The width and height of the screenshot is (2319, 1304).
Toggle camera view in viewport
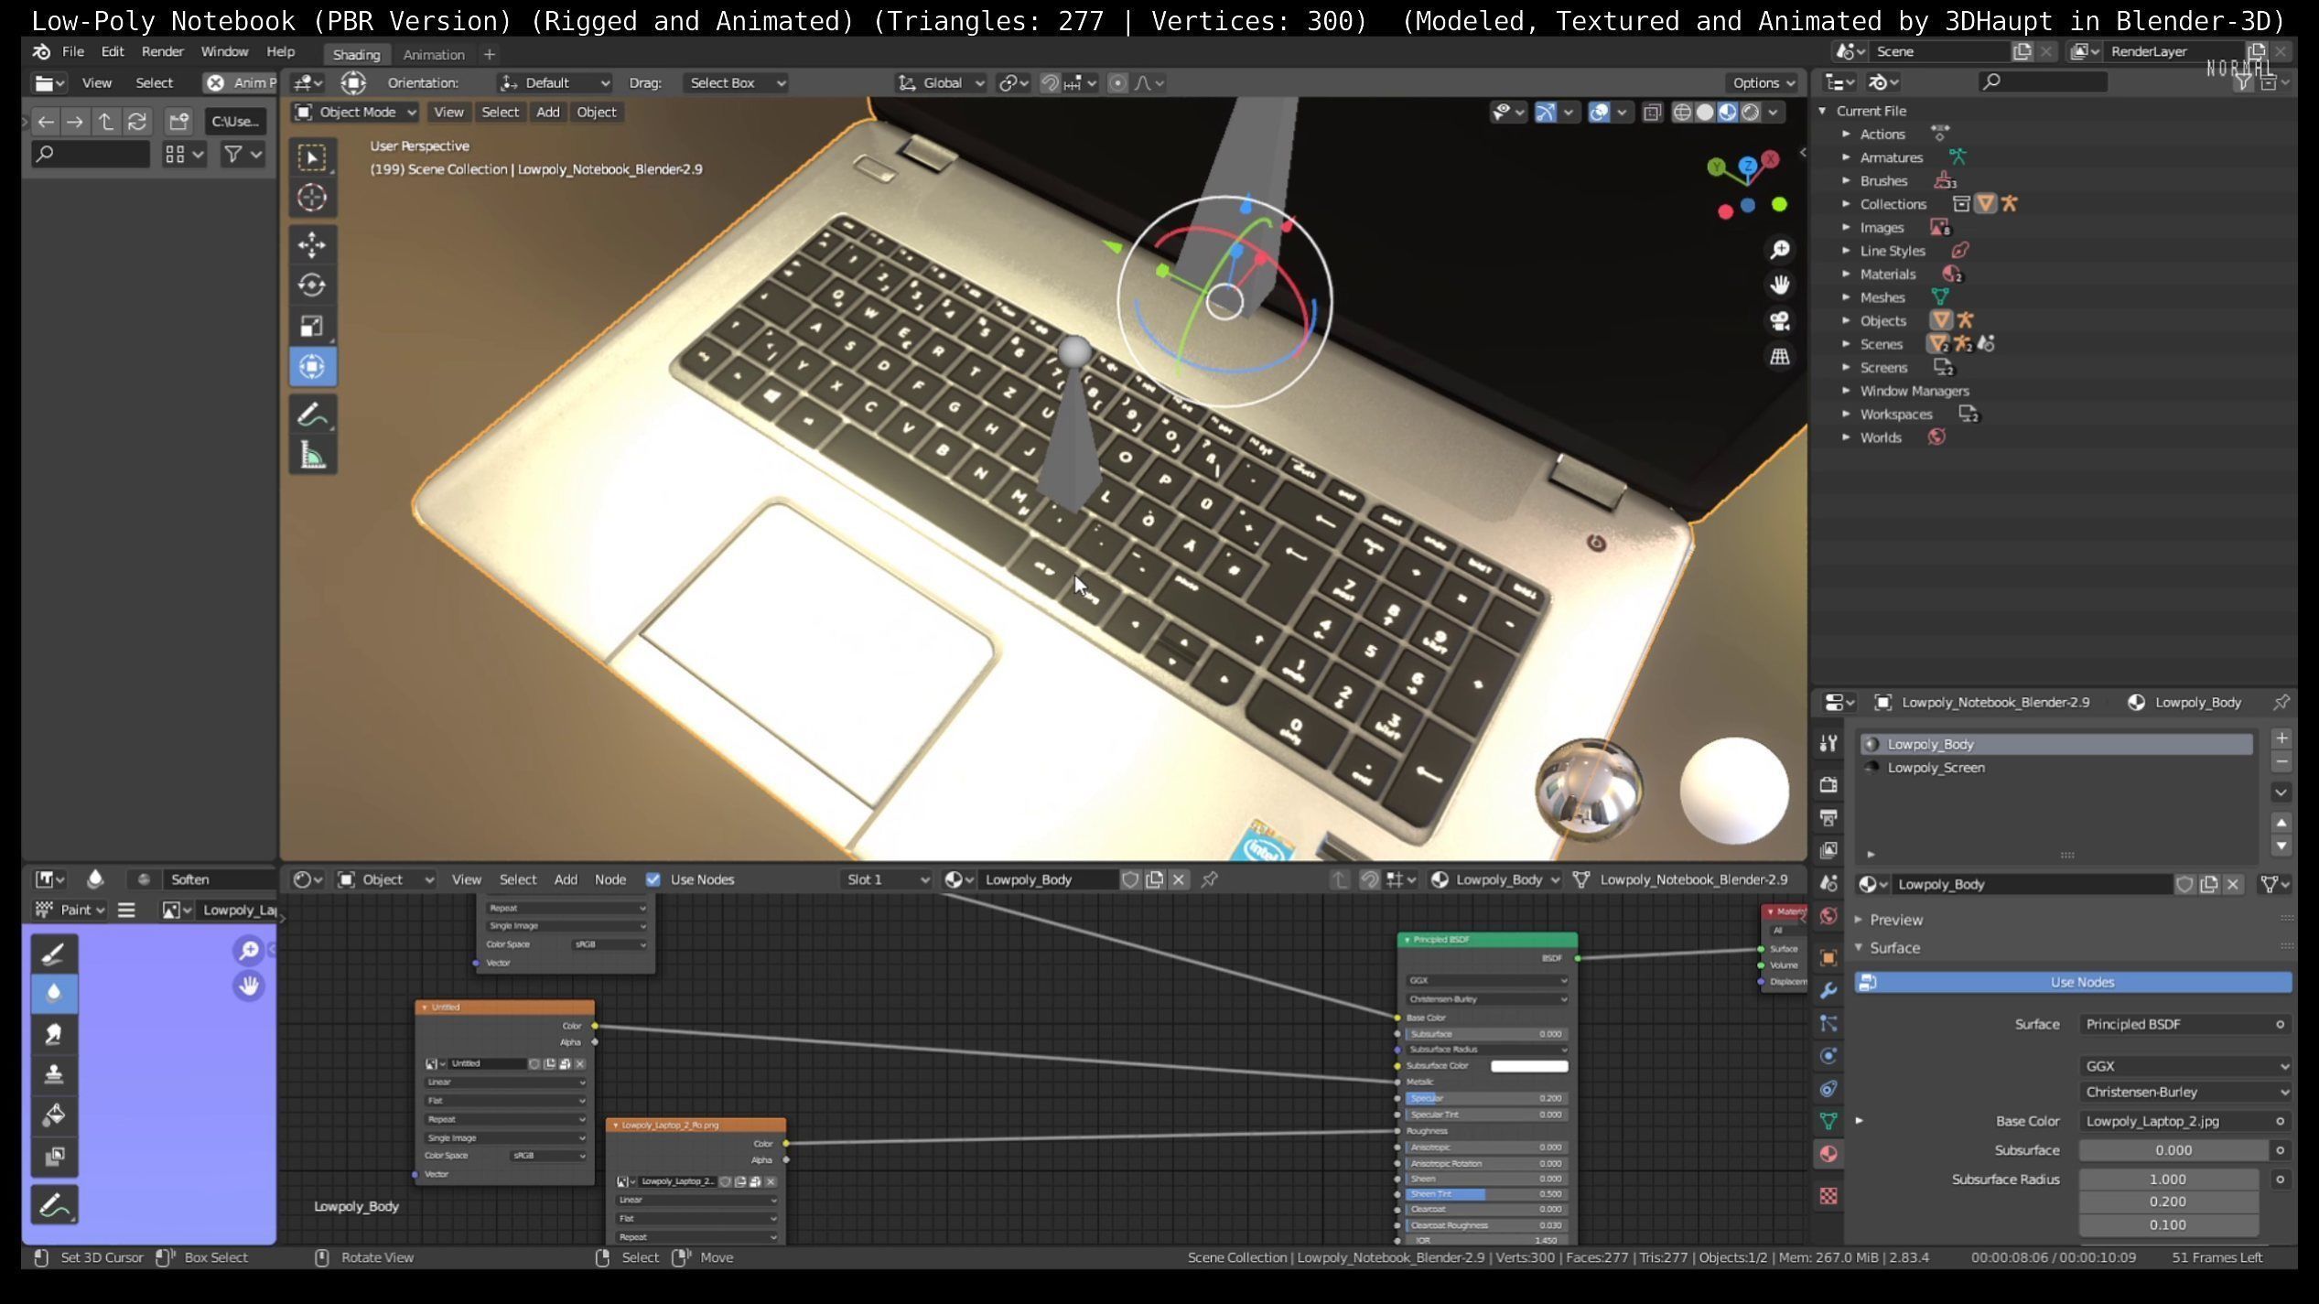click(1779, 321)
